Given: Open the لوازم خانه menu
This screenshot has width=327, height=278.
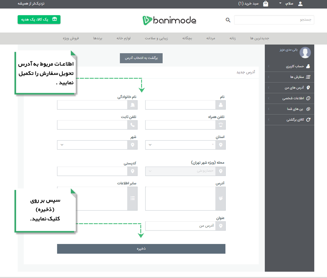Looking at the screenshot, I should (123, 38).
